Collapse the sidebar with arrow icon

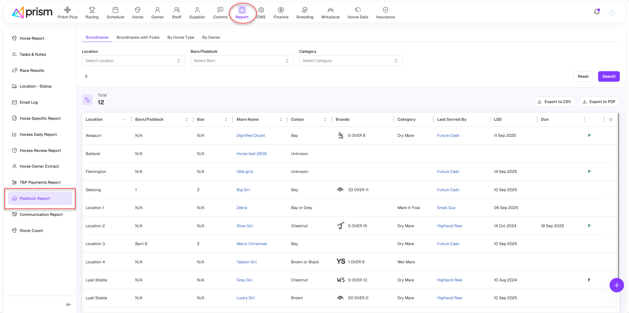[x=68, y=304]
